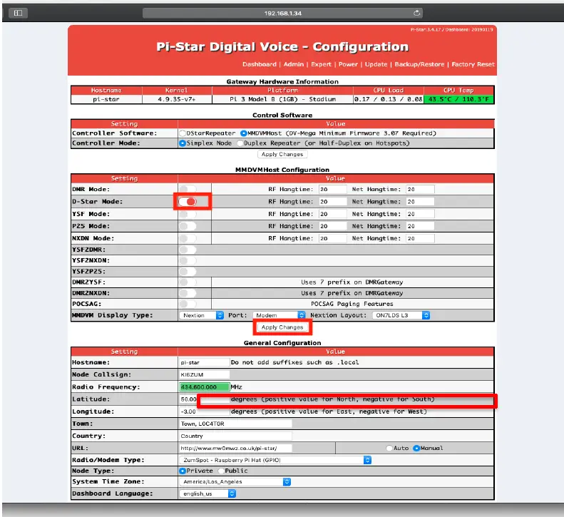This screenshot has width=564, height=517.
Task: Click the Latitude 50.00 field
Action: click(205, 399)
